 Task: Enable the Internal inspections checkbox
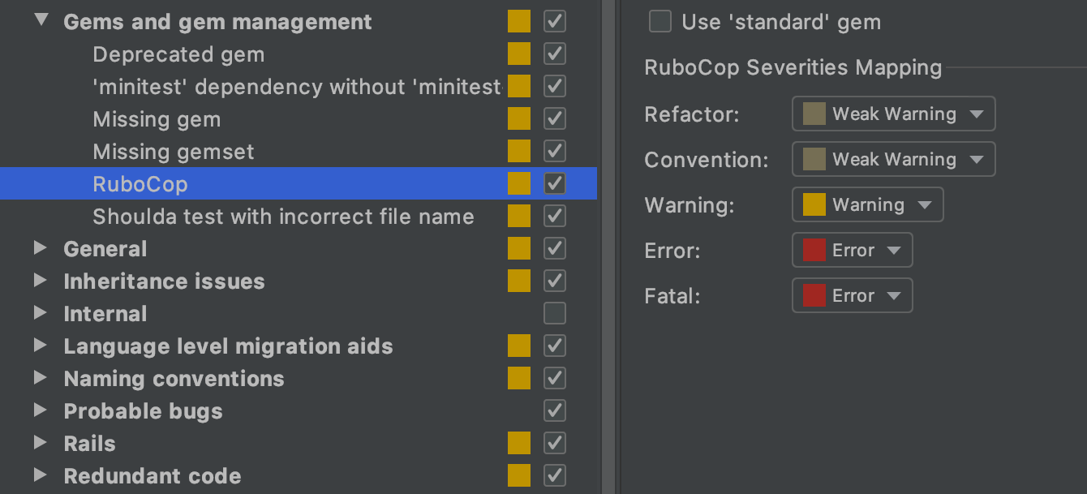pyautogui.click(x=554, y=313)
